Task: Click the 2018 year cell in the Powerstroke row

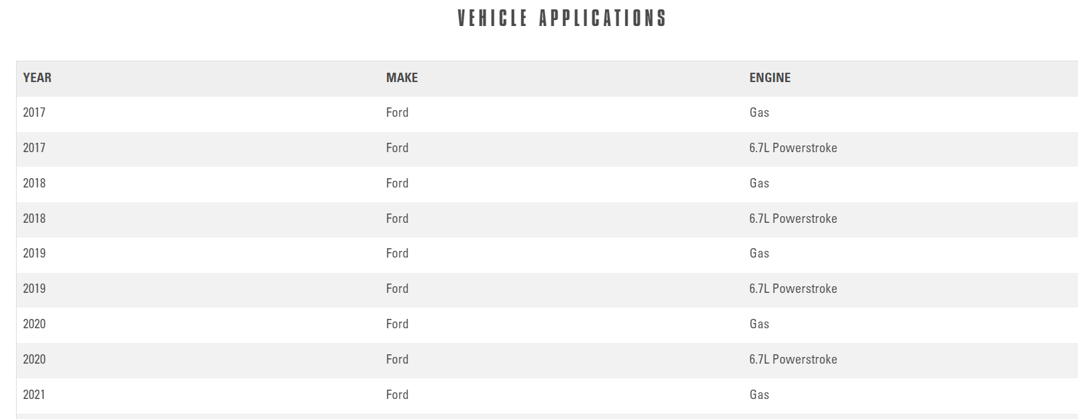Action: [34, 219]
